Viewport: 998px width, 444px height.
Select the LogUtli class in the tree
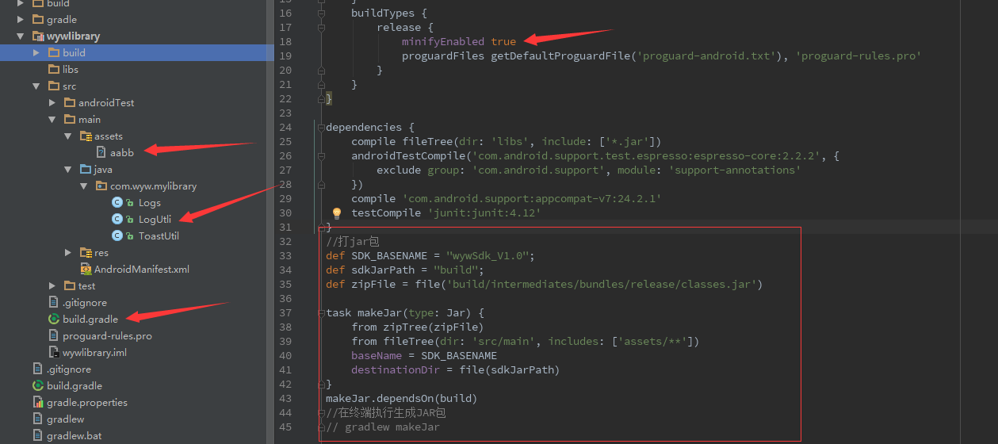[155, 219]
